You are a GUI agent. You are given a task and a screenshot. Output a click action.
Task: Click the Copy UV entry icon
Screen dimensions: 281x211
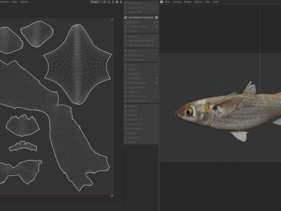[x=125, y=106]
